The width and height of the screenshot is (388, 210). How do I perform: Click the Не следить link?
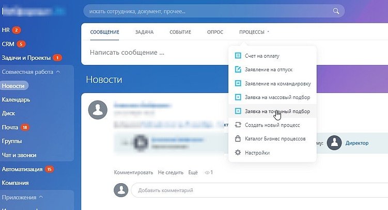pos(170,172)
